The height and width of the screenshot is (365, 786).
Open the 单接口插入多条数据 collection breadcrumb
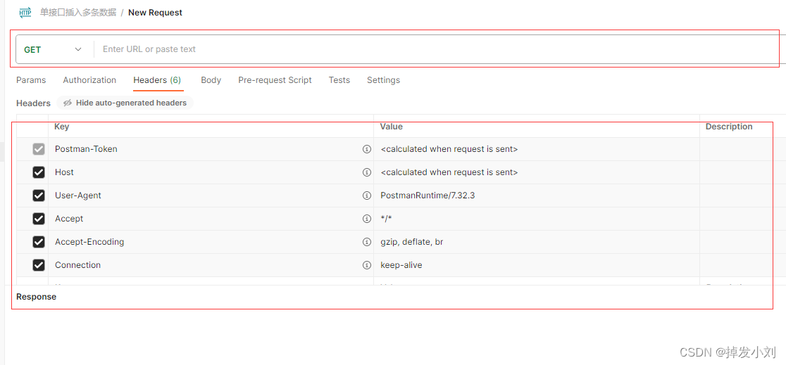tap(78, 13)
